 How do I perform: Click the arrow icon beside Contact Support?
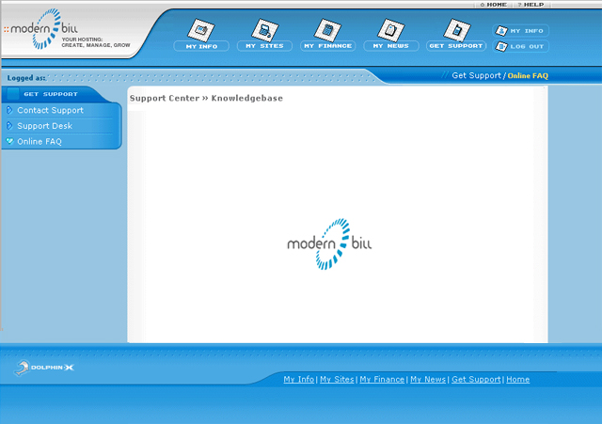(x=9, y=110)
